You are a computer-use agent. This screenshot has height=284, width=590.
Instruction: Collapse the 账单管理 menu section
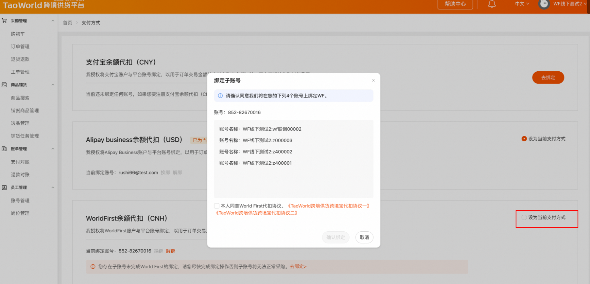(53, 149)
